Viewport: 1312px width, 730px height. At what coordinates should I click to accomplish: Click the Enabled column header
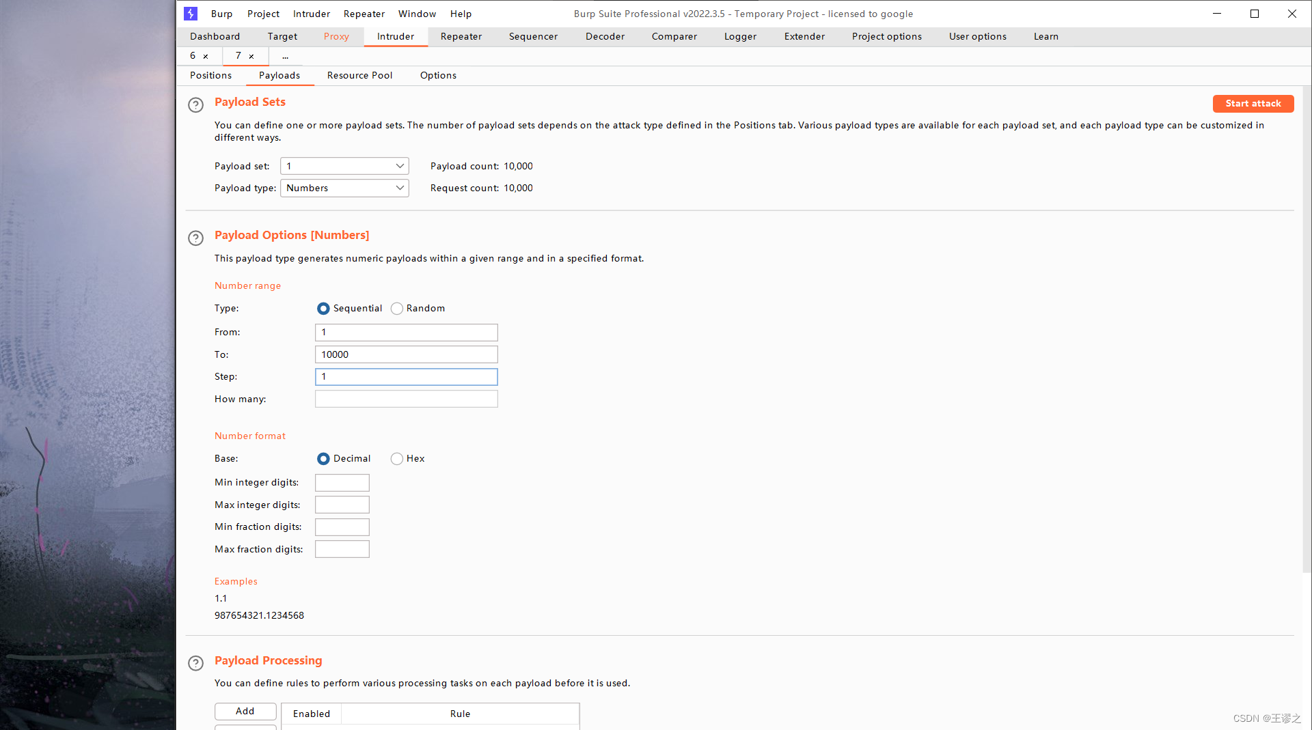312,714
